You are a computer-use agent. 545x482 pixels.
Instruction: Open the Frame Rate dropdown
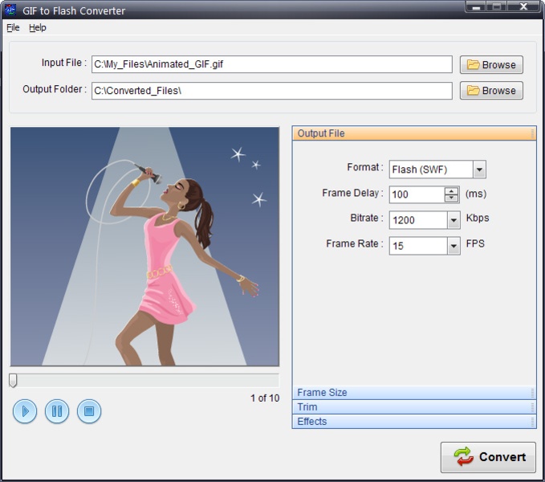tap(453, 246)
